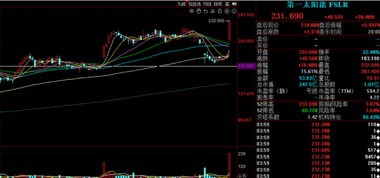Click the 232.000 high price label
This screenshot has width=380, height=178.
(216, 20)
